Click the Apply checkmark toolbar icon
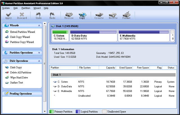Screen dimensions: 180x115 point(8,16)
